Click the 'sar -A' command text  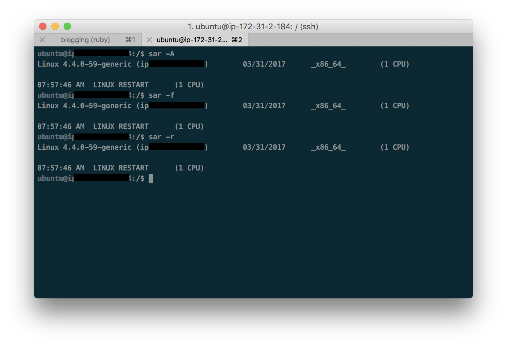tap(161, 54)
